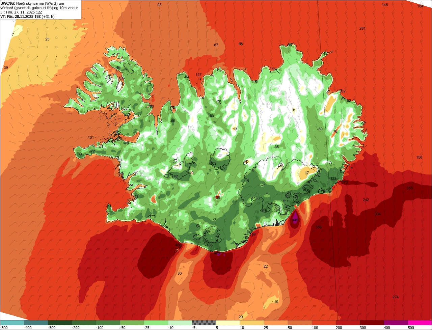The image size is (432, 330).
Task: Click the map value '127' in the northern bay
Action: 198,75
